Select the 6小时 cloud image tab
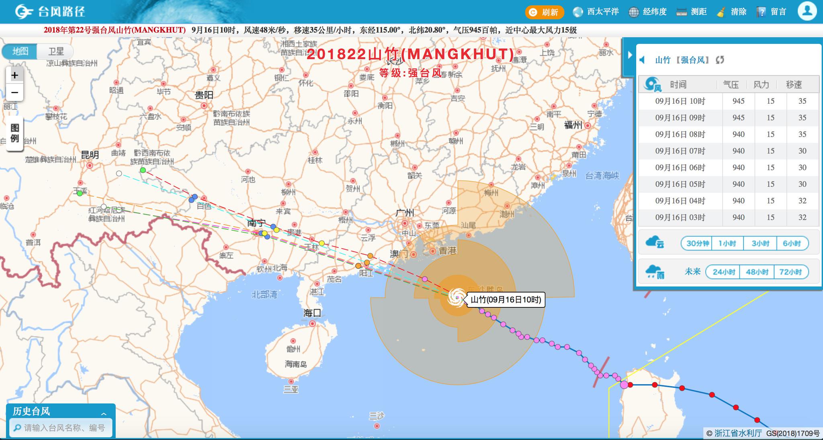Viewport: 823px width, 440px height. pos(792,244)
